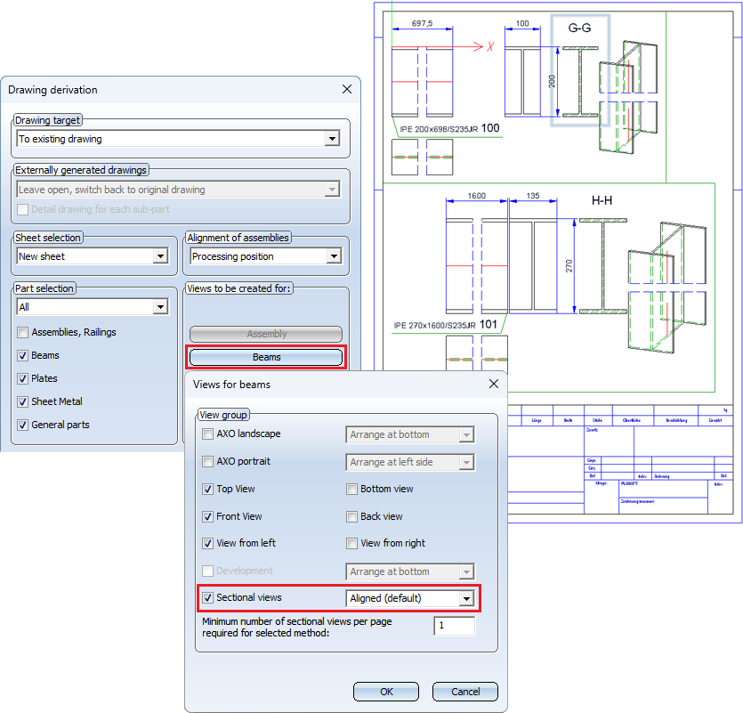Click the G-G I-beam cross-section
Screen dimensions: 743x713
point(580,82)
